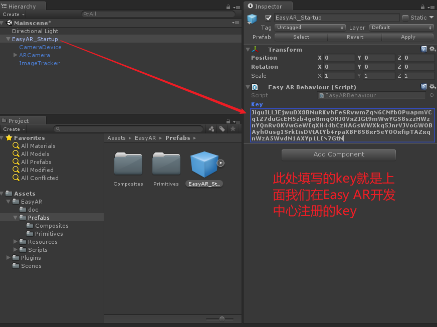
Task: Click Assets in the breadcrumb path
Action: (116, 138)
